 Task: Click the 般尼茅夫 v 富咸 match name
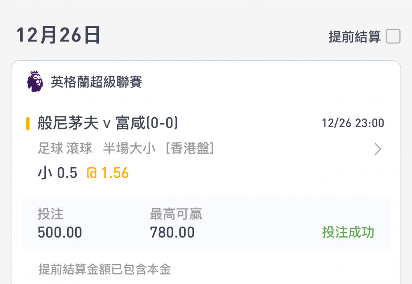click(108, 123)
